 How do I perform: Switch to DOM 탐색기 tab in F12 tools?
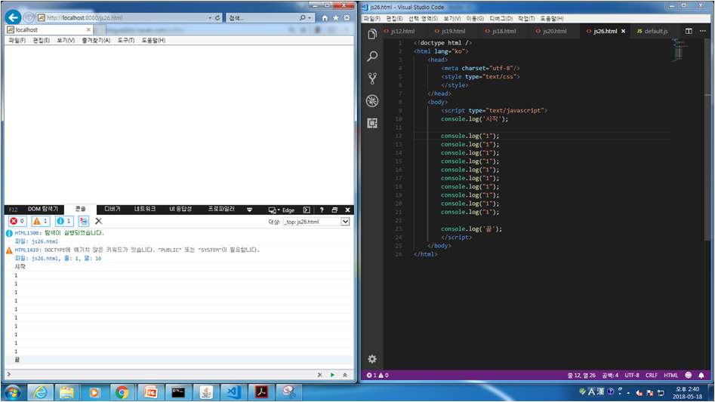tap(43, 209)
